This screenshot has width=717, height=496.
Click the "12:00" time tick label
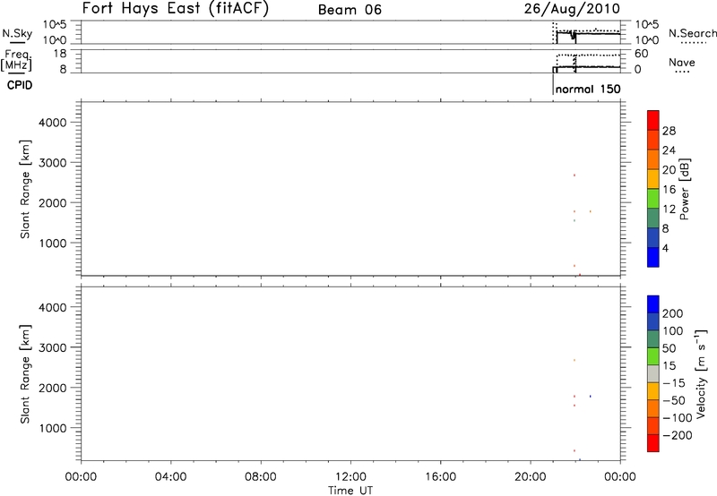(350, 477)
